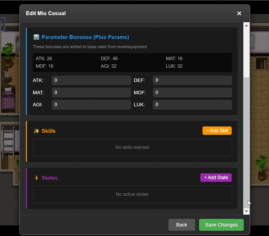Go back using the Back button
269x236 pixels.
[182, 225]
